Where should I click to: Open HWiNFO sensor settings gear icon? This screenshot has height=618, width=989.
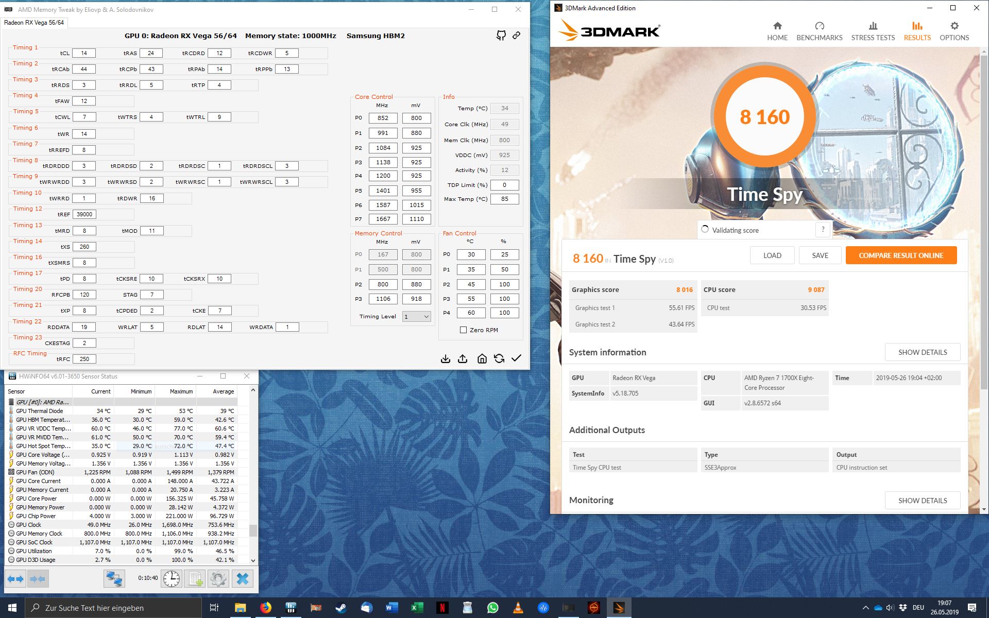pos(218,579)
